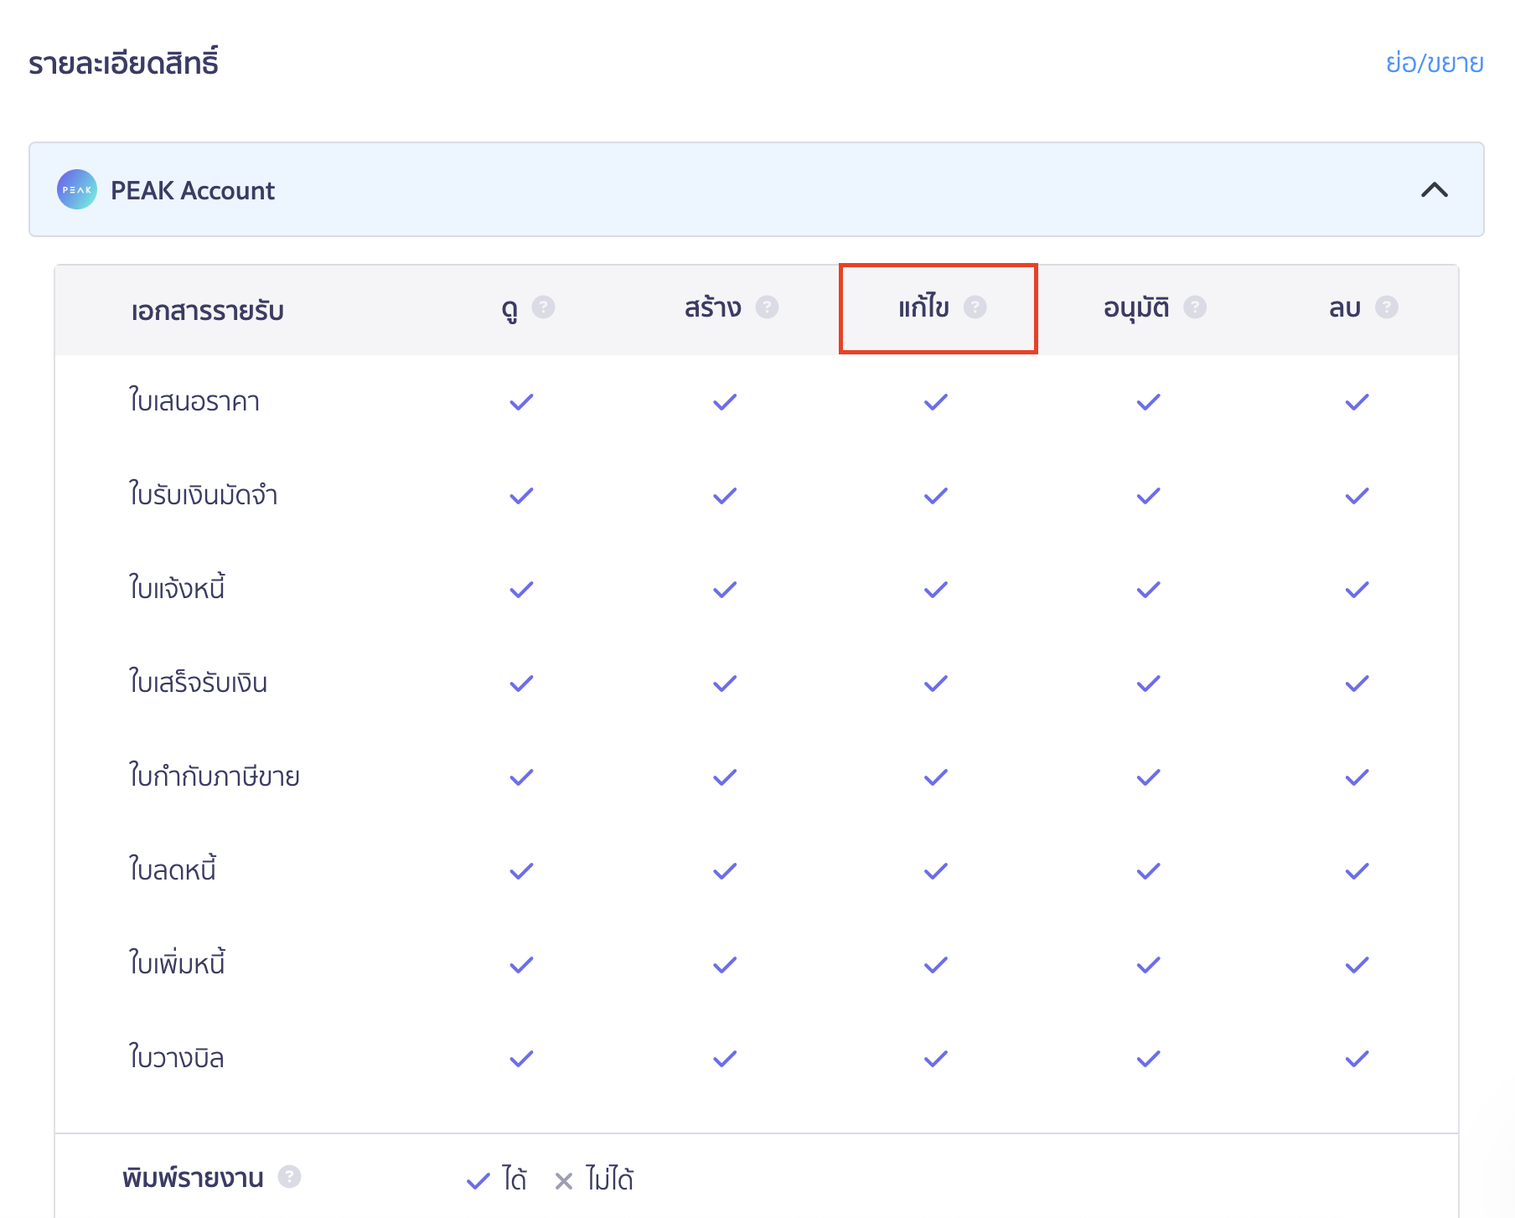Image resolution: width=1515 pixels, height=1218 pixels.
Task: Toggle แก้ไข permission for ใบลดหนี้
Action: coord(935,871)
